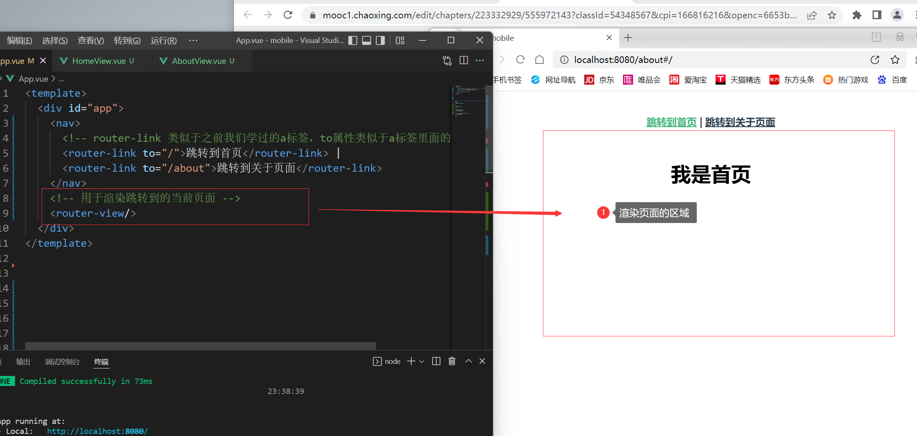Toggle the bottom panel visibility
This screenshot has width=917, height=436.
(367, 40)
